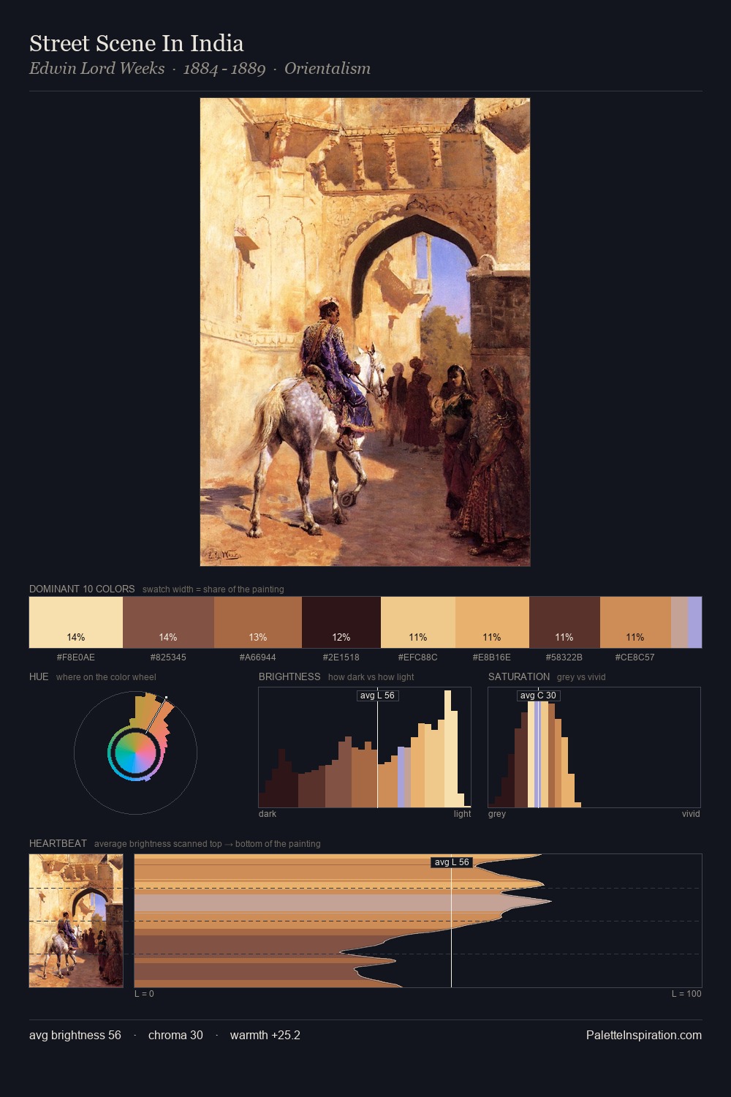Click the 'L = 0' heartbeat axis label
The image size is (731, 1097).
click(x=144, y=993)
